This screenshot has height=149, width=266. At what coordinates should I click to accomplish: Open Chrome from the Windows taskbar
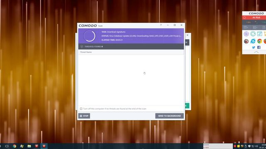pyautogui.click(x=15, y=146)
